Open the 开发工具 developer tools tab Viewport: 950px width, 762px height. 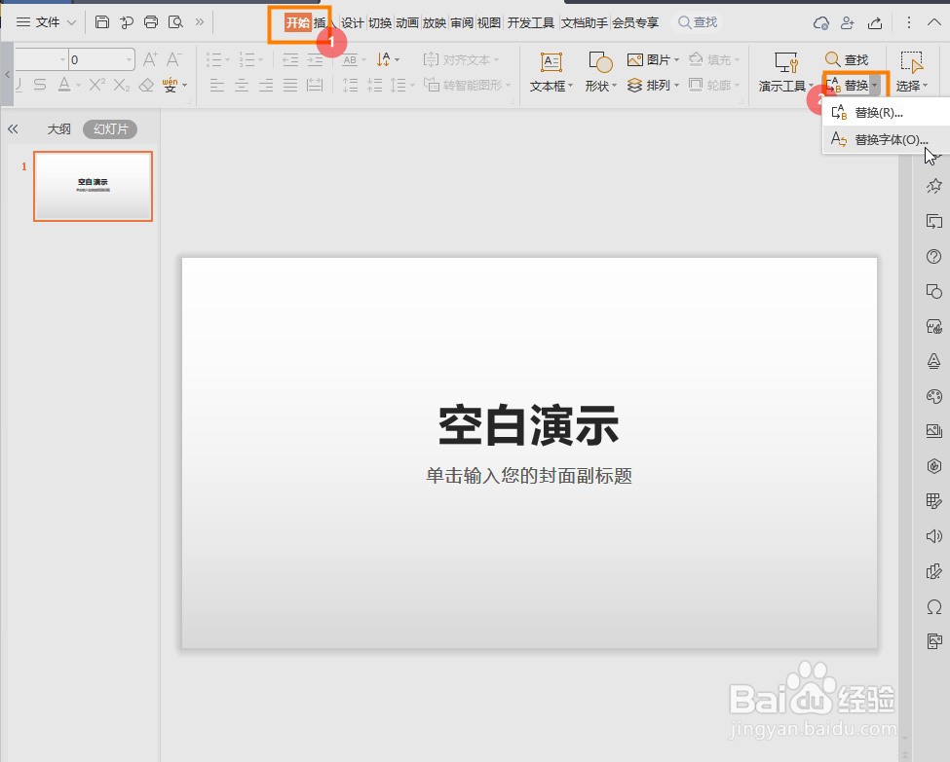click(531, 23)
